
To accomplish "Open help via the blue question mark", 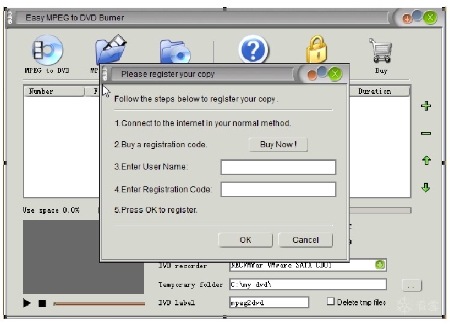I will click(254, 49).
